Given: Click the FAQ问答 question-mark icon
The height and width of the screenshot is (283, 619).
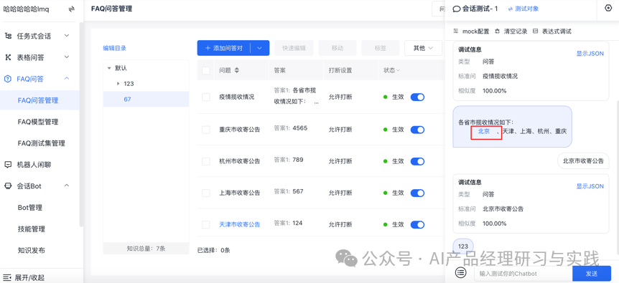Looking at the screenshot, I should (x=8, y=79).
